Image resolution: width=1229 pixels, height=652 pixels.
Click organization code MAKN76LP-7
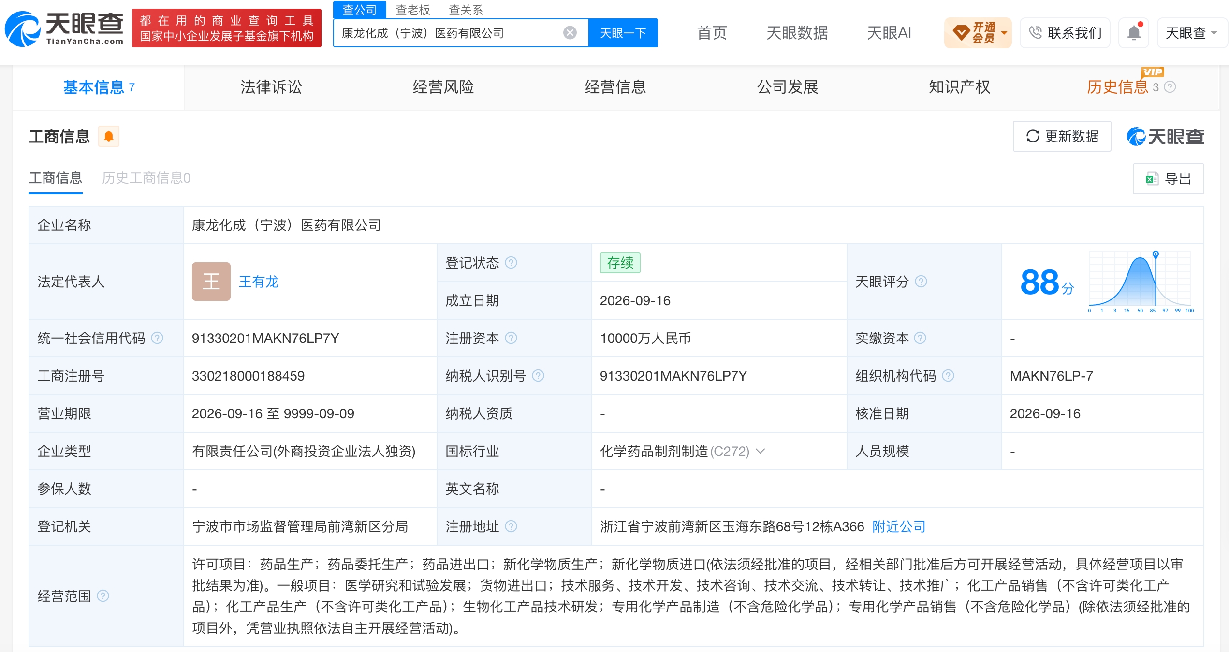1052,376
